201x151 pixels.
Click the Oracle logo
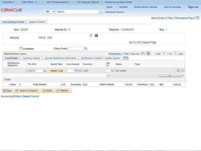click(x=12, y=10)
